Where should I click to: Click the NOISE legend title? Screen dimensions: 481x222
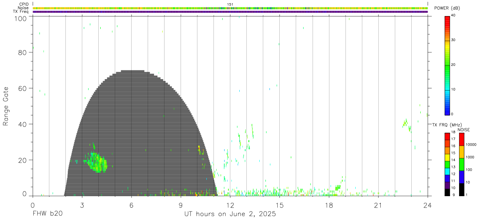tap(464, 130)
